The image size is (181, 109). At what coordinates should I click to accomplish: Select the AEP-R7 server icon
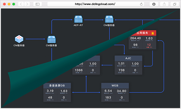[x=78, y=19]
